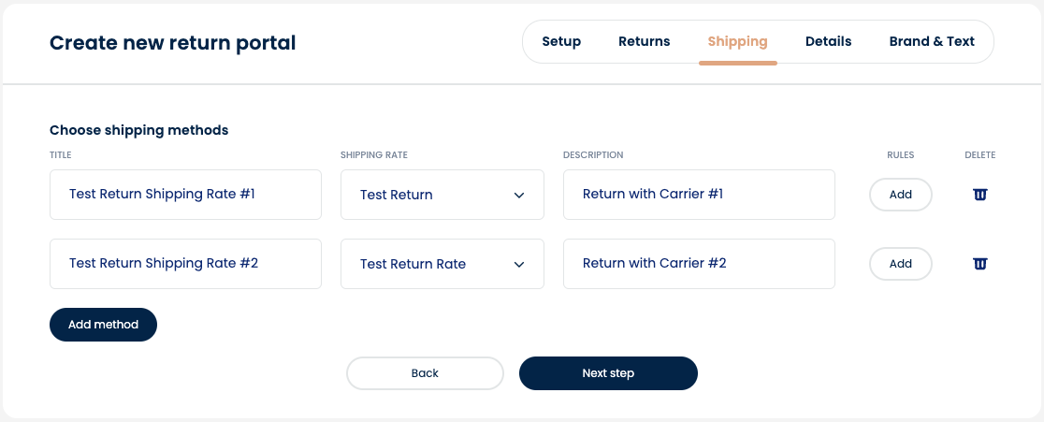
Task: Open the Brand & Text tab
Action: pyautogui.click(x=932, y=41)
